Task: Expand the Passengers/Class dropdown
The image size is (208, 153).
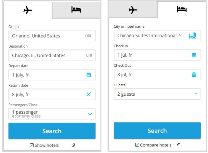Action: pos(90,114)
